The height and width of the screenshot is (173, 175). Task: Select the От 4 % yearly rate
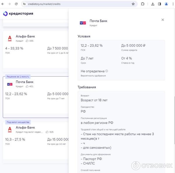click(x=127, y=58)
